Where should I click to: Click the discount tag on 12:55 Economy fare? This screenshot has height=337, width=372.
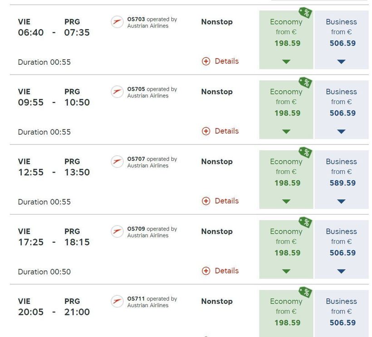[x=305, y=153]
